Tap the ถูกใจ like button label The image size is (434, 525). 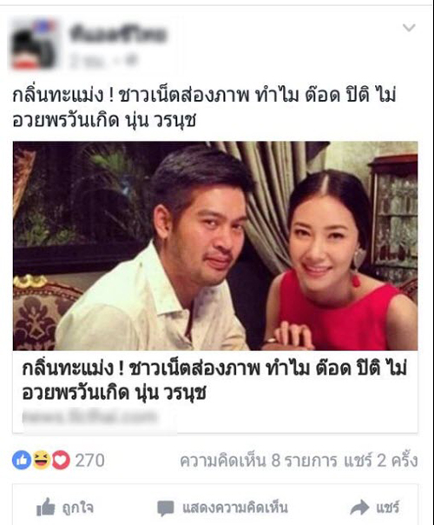77,508
